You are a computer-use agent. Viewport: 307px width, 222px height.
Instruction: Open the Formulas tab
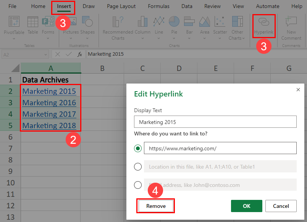(x=158, y=6)
